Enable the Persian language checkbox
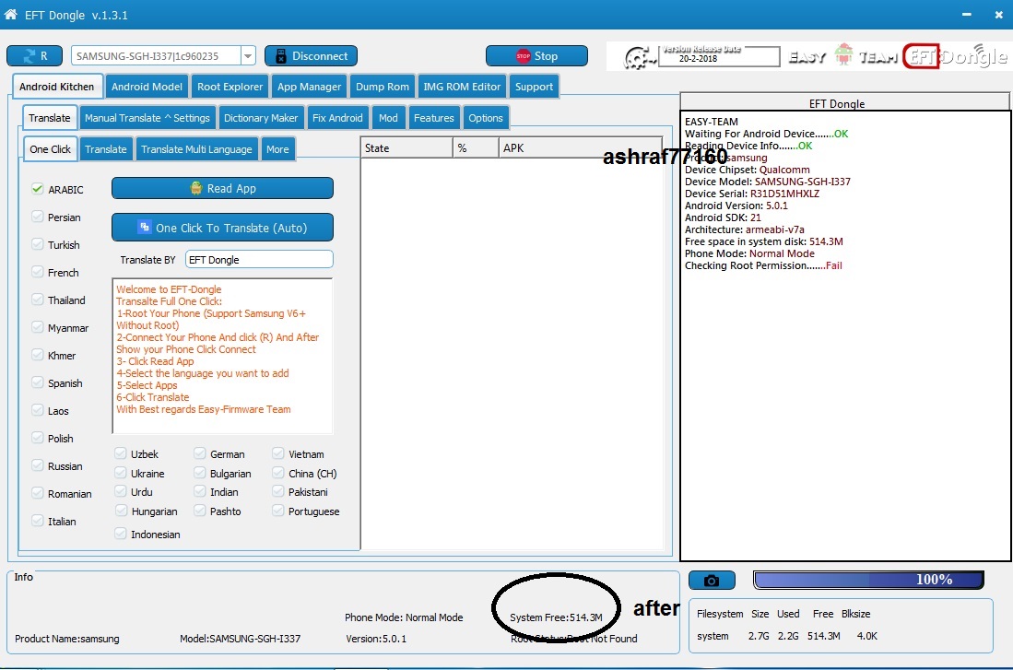This screenshot has height=670, width=1013. click(38, 217)
